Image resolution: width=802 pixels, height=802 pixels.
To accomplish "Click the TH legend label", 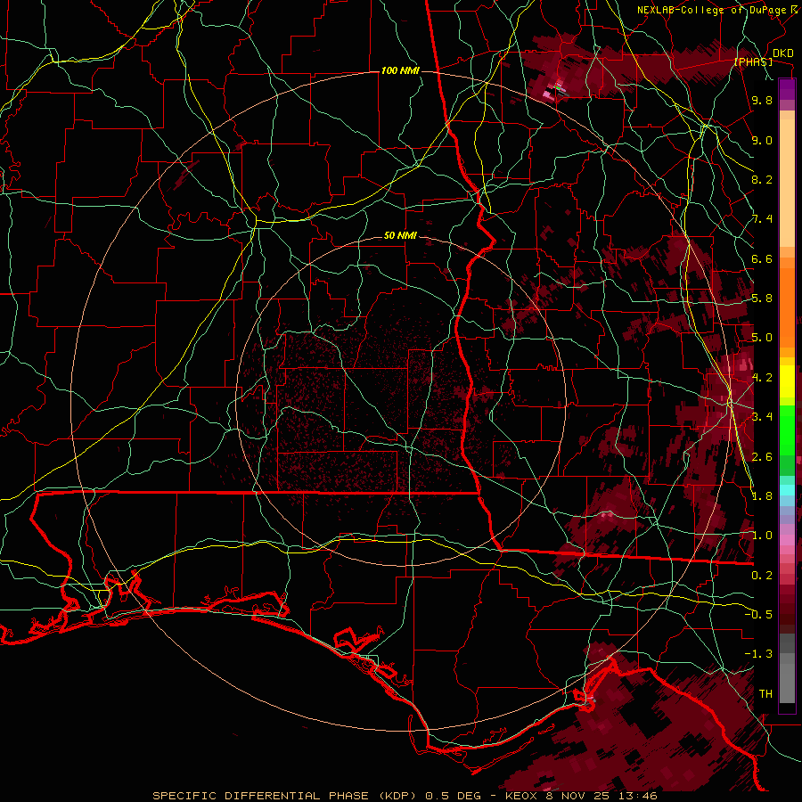I will point(765,693).
